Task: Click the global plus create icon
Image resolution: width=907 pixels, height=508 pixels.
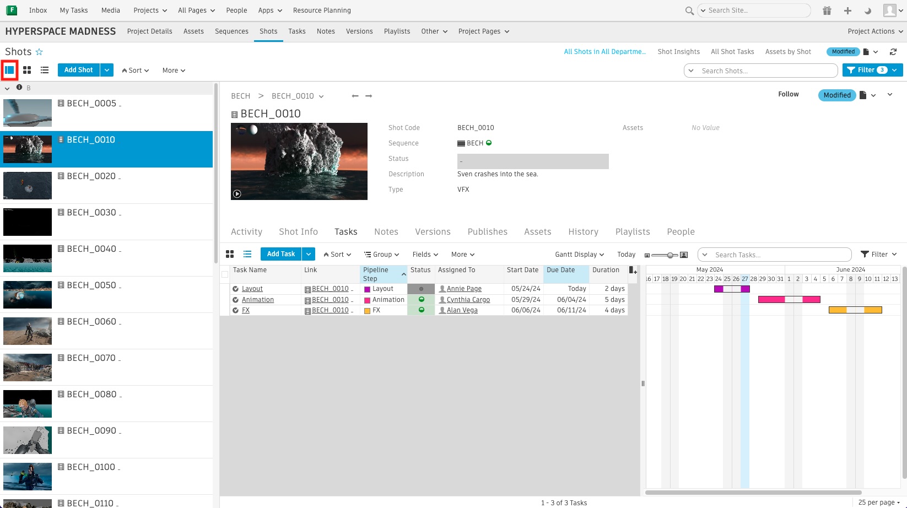Action: pos(847,10)
